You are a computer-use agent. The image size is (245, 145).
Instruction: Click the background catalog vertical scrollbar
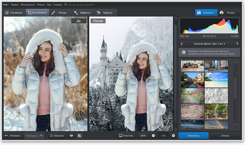pyautogui.click(x=235, y=88)
